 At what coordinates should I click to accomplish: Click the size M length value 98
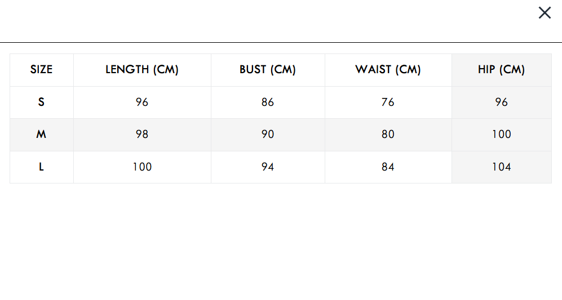click(142, 135)
